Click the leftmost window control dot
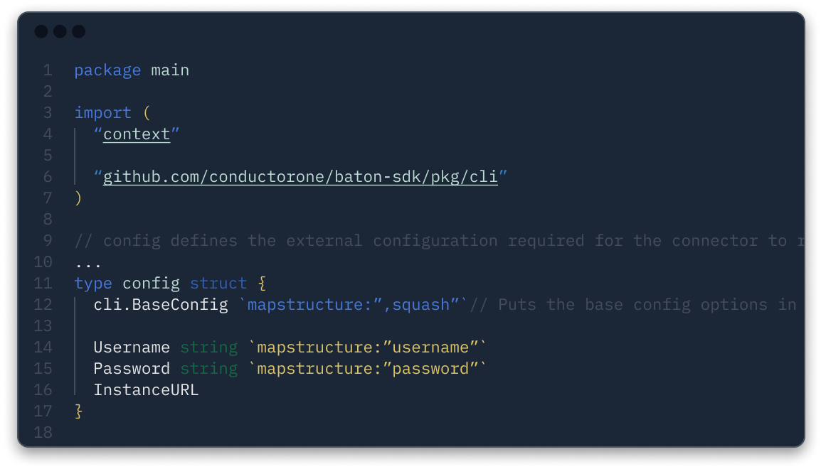Screen dimensions: 821x469 41,31
